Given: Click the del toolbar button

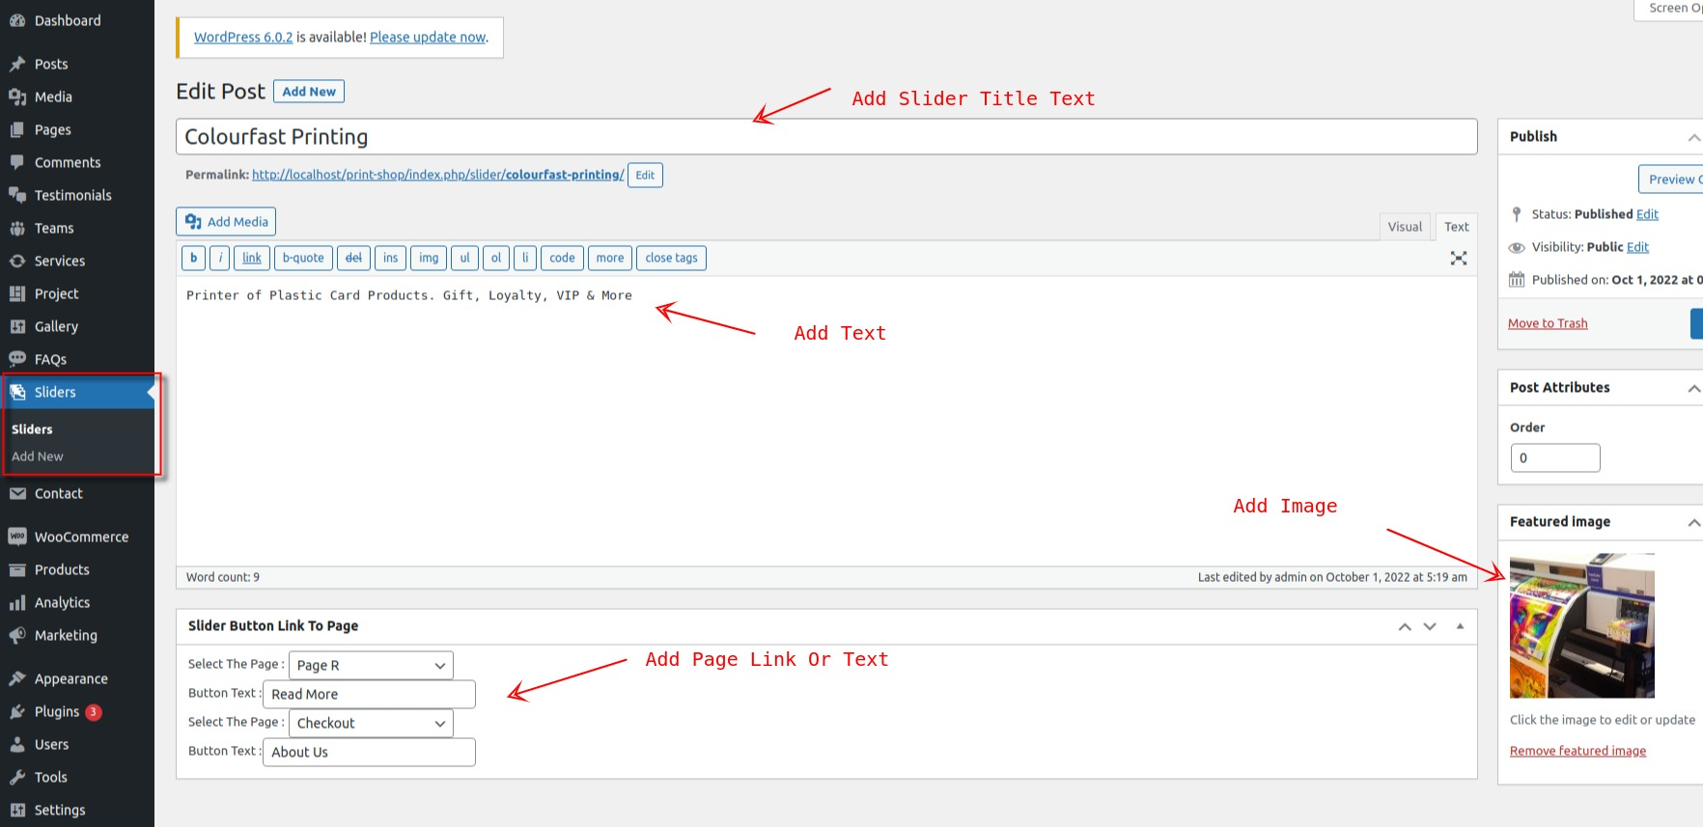Looking at the screenshot, I should pos(353,258).
